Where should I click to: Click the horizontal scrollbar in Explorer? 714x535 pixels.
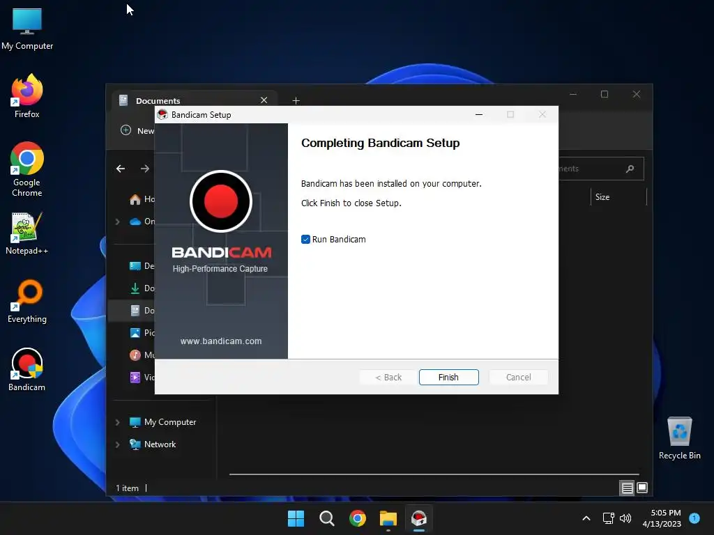[434, 474]
